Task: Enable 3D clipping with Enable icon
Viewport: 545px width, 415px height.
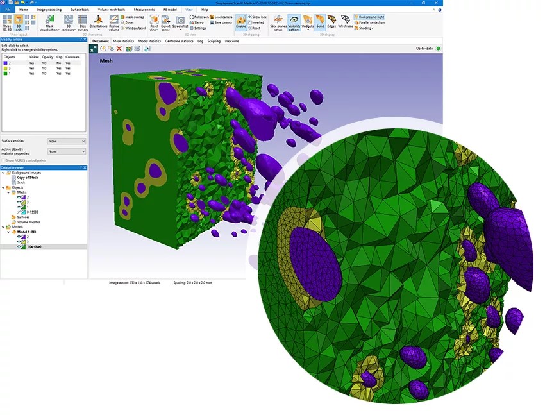Action: (x=241, y=22)
